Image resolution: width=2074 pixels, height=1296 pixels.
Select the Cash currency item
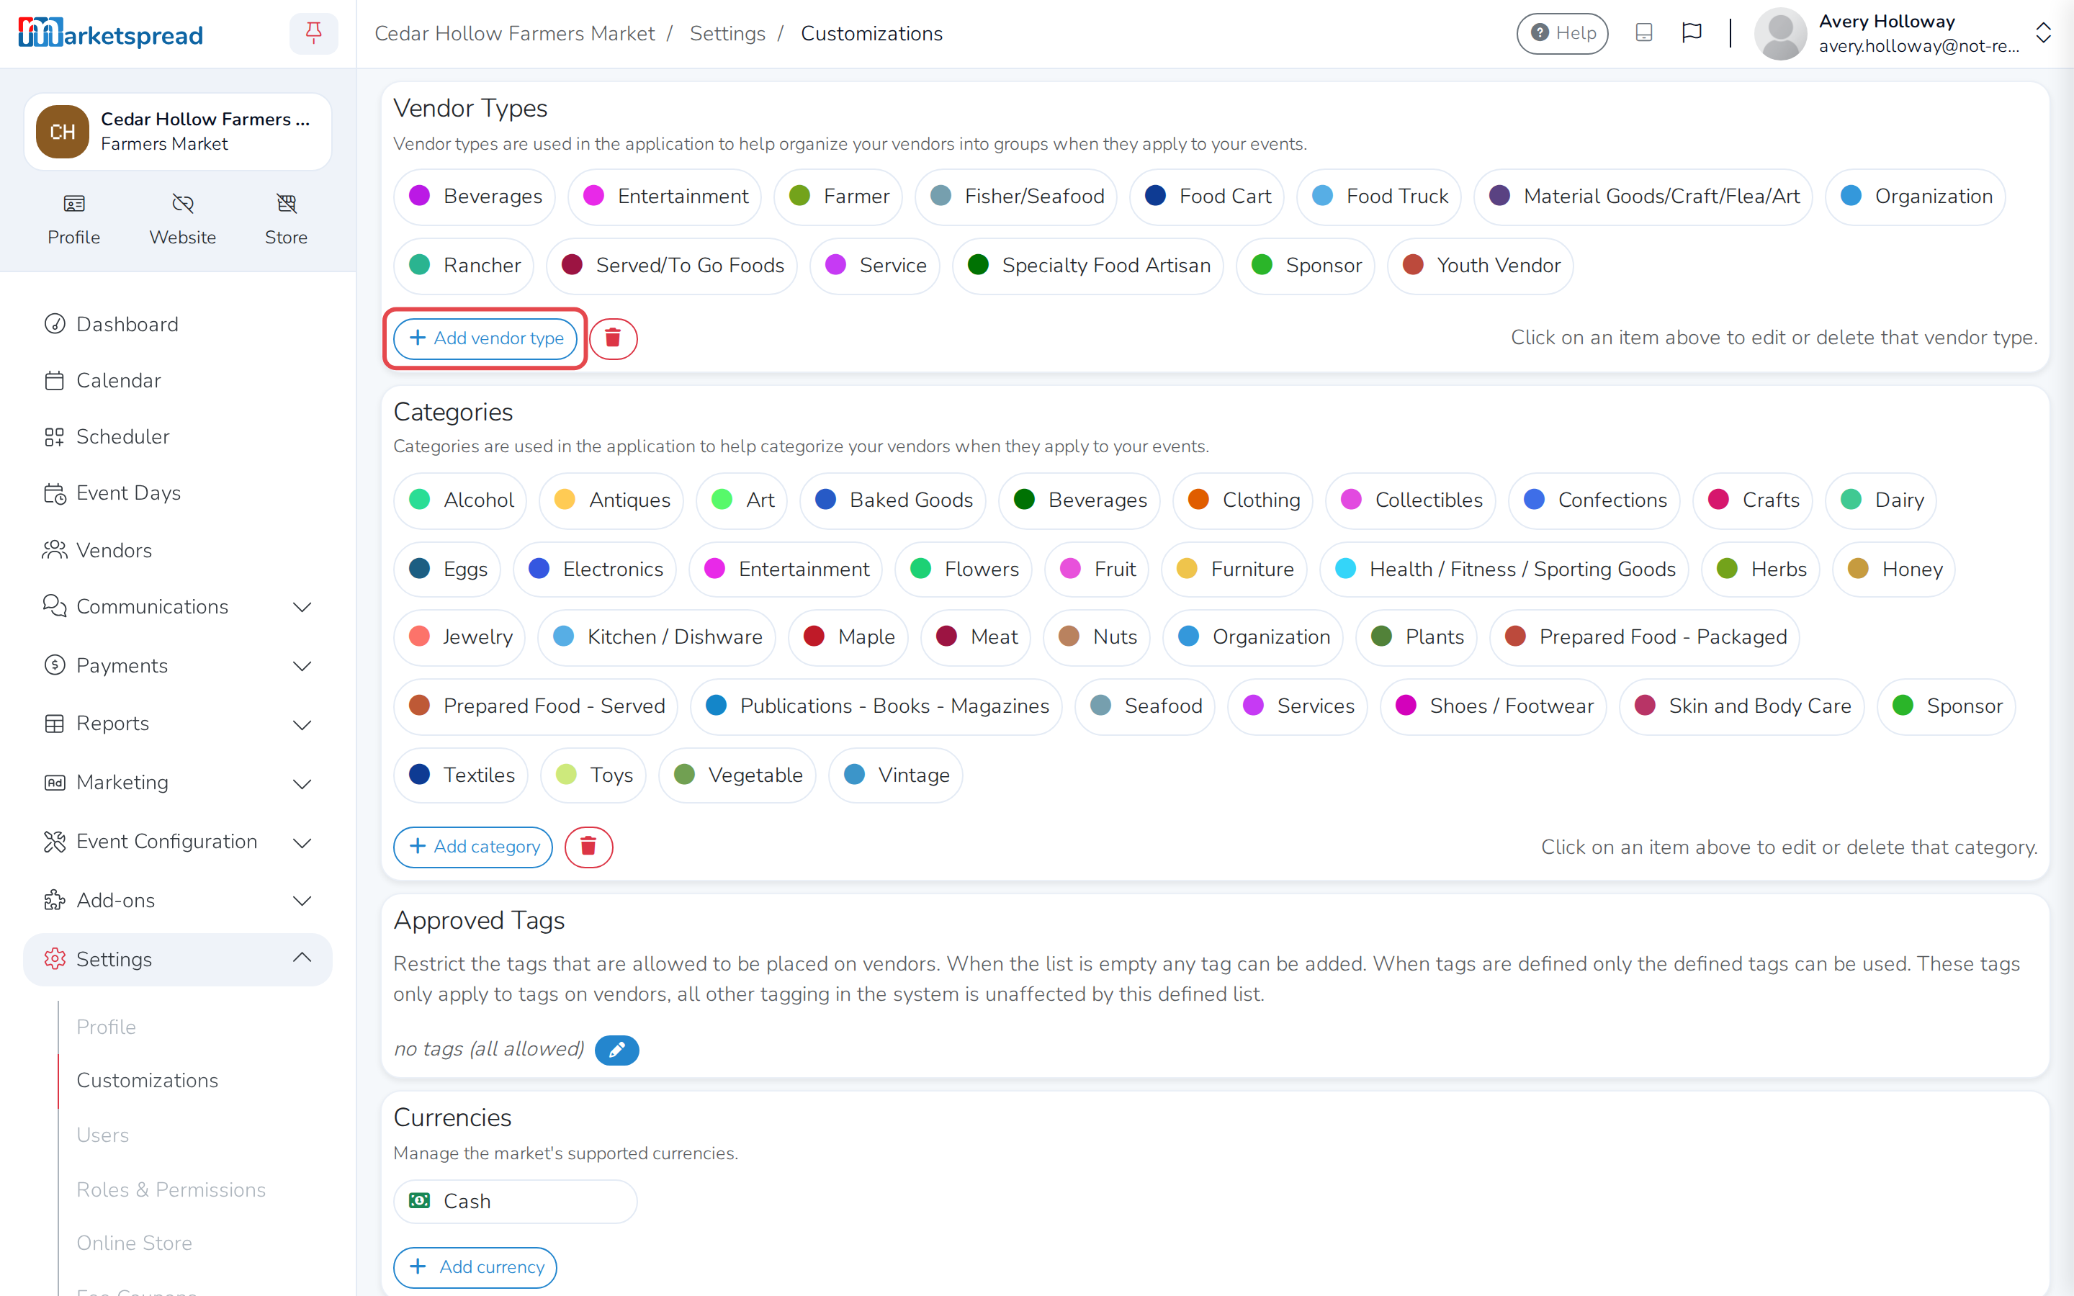(x=515, y=1201)
